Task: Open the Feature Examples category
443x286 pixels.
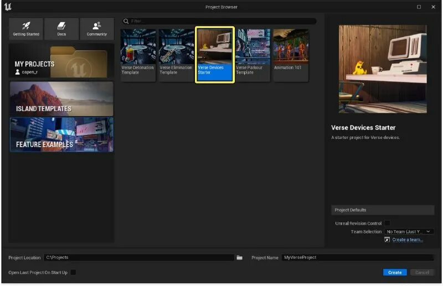Action: click(61, 134)
